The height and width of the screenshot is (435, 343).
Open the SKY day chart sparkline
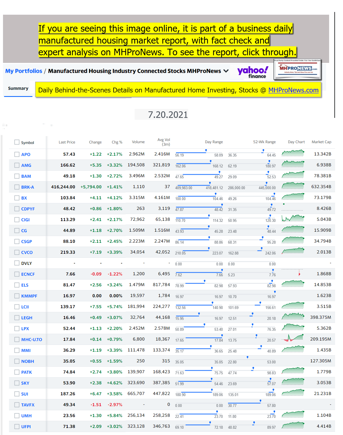(x=293, y=382)
